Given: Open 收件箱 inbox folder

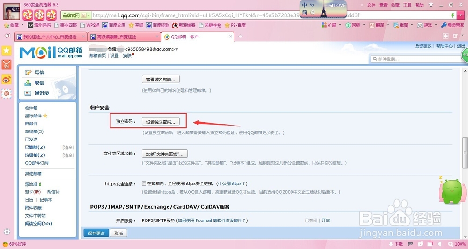Looking at the screenshot, I should (x=31, y=108).
